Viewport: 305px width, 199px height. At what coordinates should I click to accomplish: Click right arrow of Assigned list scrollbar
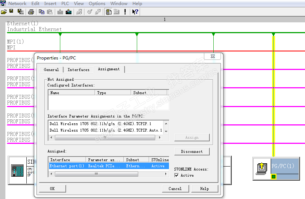click(166, 174)
